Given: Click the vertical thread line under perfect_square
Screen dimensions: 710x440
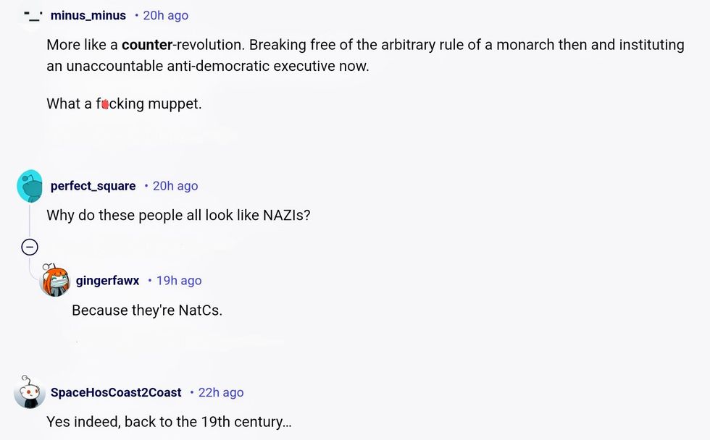Looking at the screenshot, I should click(x=30, y=219).
